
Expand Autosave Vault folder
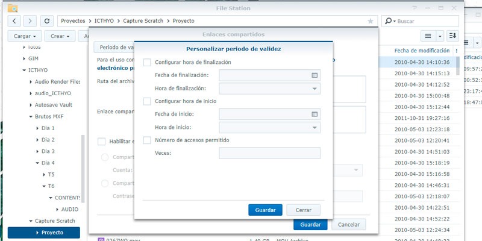(31, 105)
